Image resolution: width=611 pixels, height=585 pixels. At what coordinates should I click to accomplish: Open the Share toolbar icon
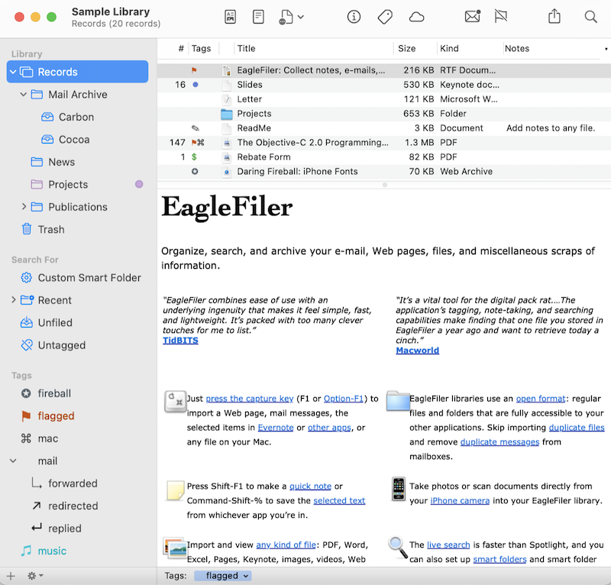coord(554,17)
